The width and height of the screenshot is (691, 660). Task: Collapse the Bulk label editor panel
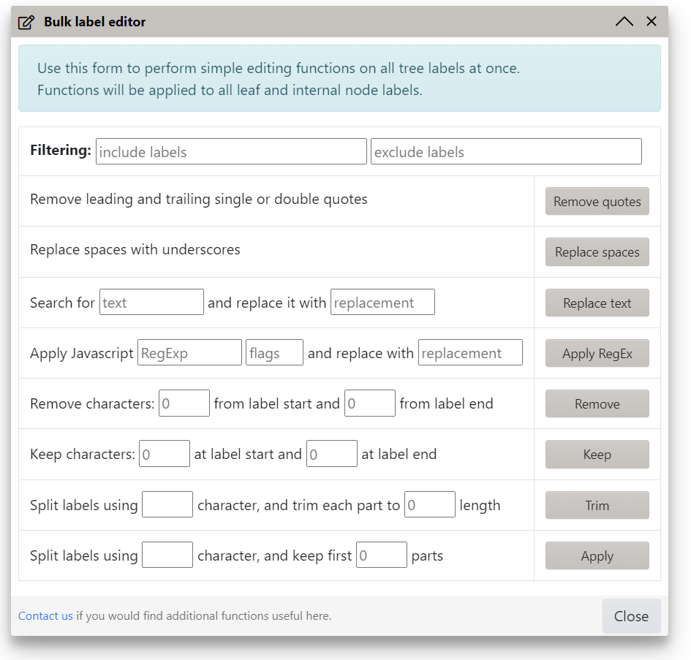pos(624,22)
